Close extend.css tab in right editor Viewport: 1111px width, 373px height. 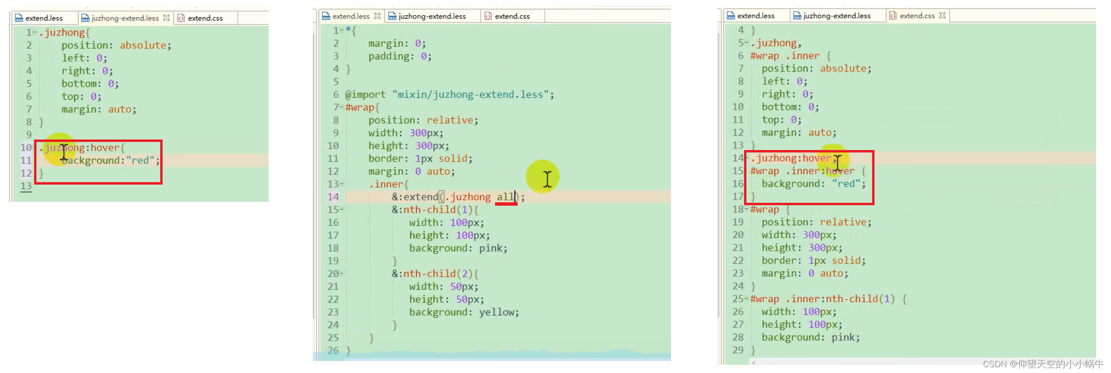point(942,15)
